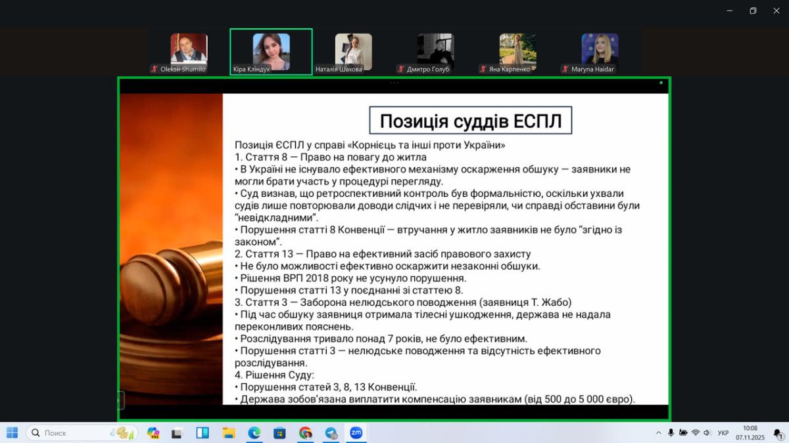This screenshot has width=789, height=443.
Task: Click the camera-in-use tray icon
Action: pyautogui.click(x=683, y=432)
